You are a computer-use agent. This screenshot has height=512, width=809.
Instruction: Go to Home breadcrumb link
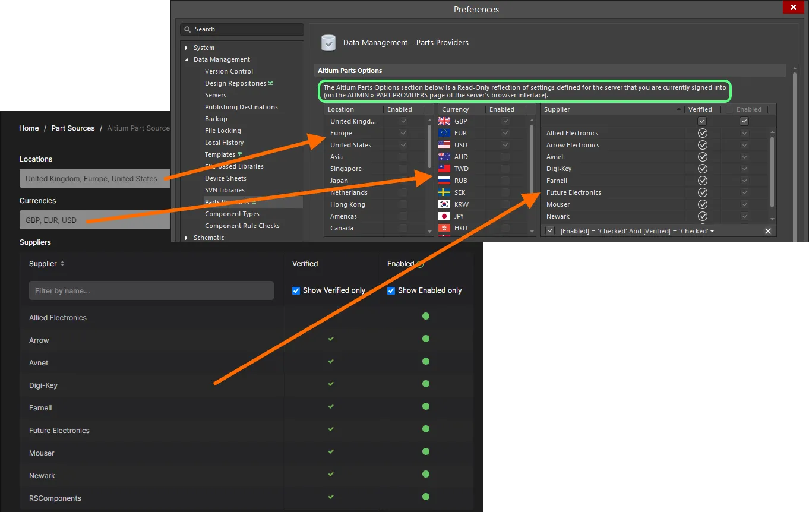(x=29, y=128)
